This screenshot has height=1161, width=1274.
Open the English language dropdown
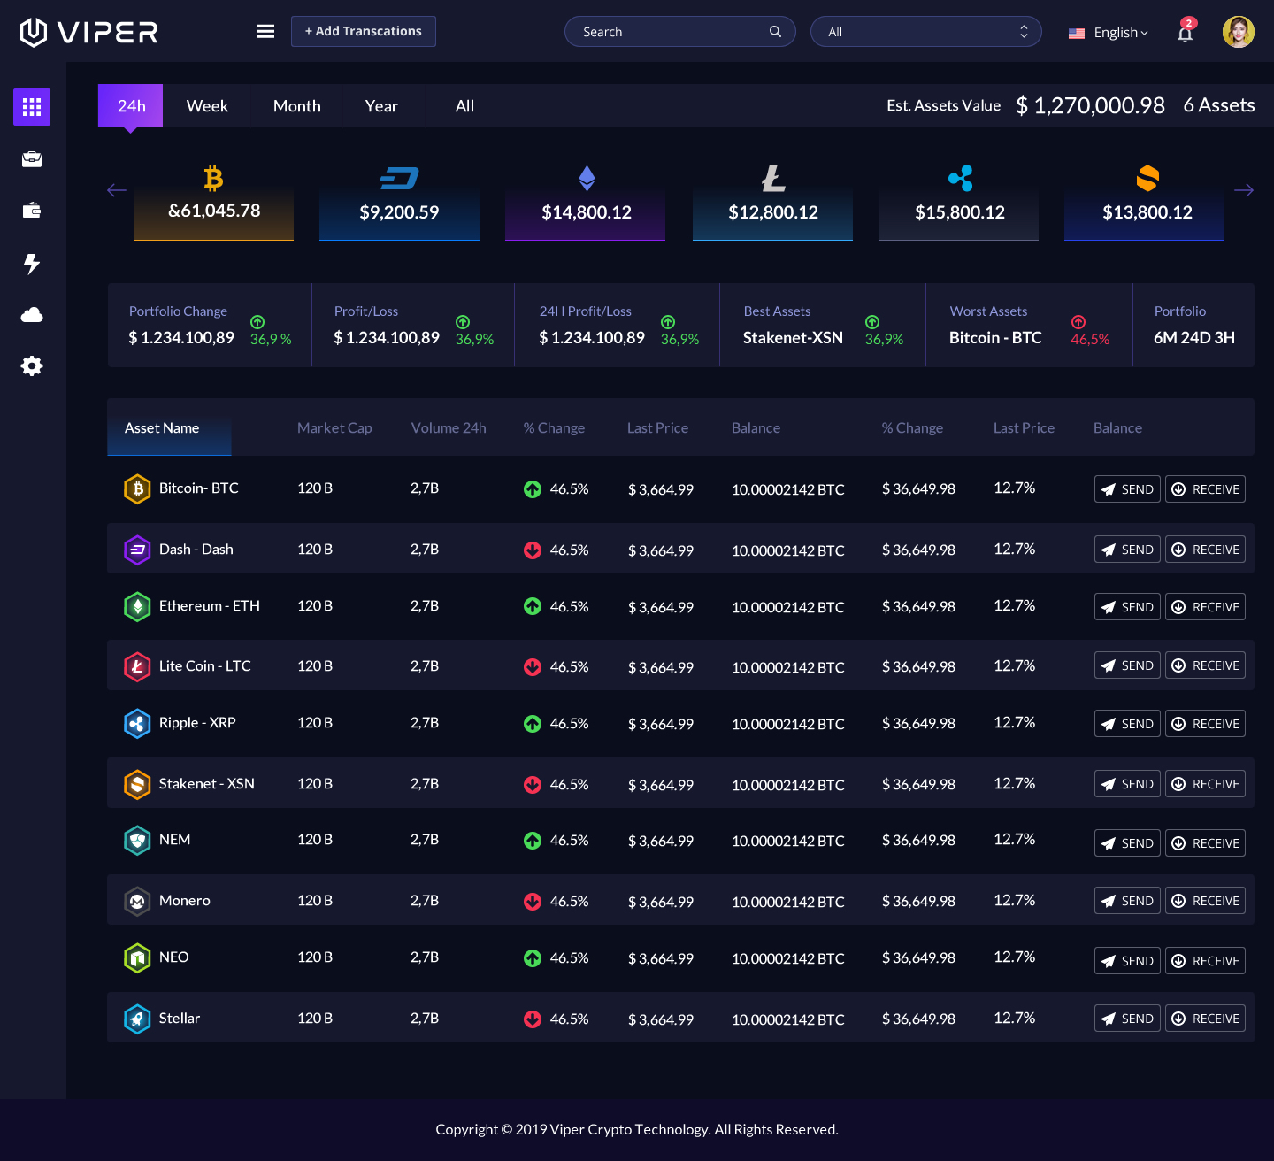[x=1109, y=33]
